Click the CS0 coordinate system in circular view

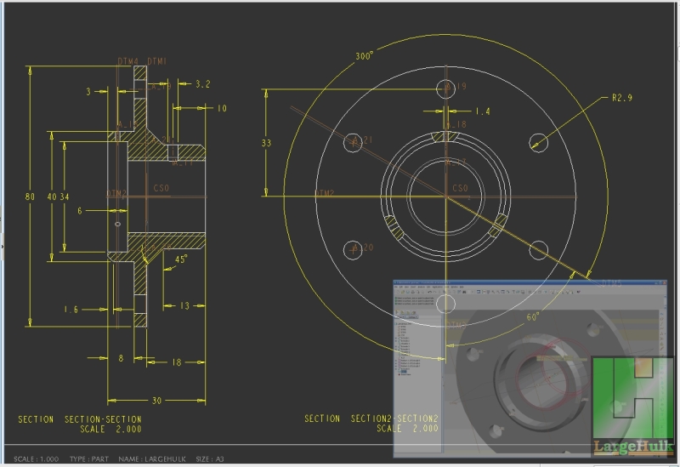click(x=459, y=188)
